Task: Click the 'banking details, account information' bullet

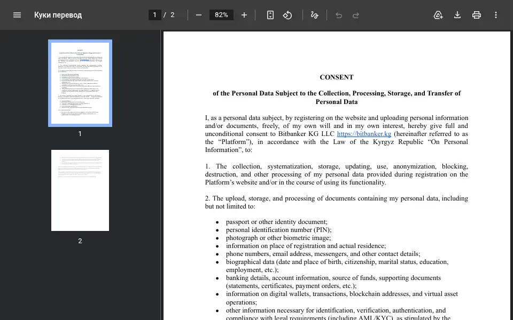Action: pyautogui.click(x=333, y=282)
